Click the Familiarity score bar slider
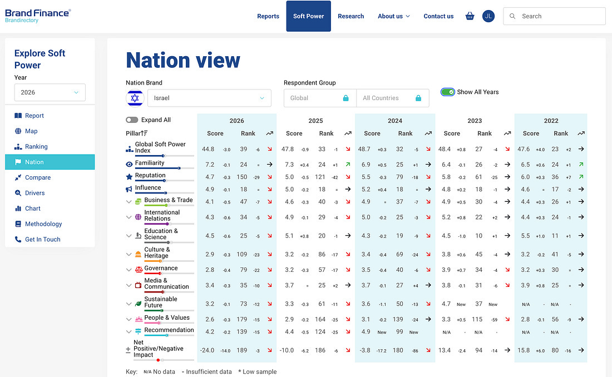This screenshot has height=377, width=612. [x=164, y=168]
